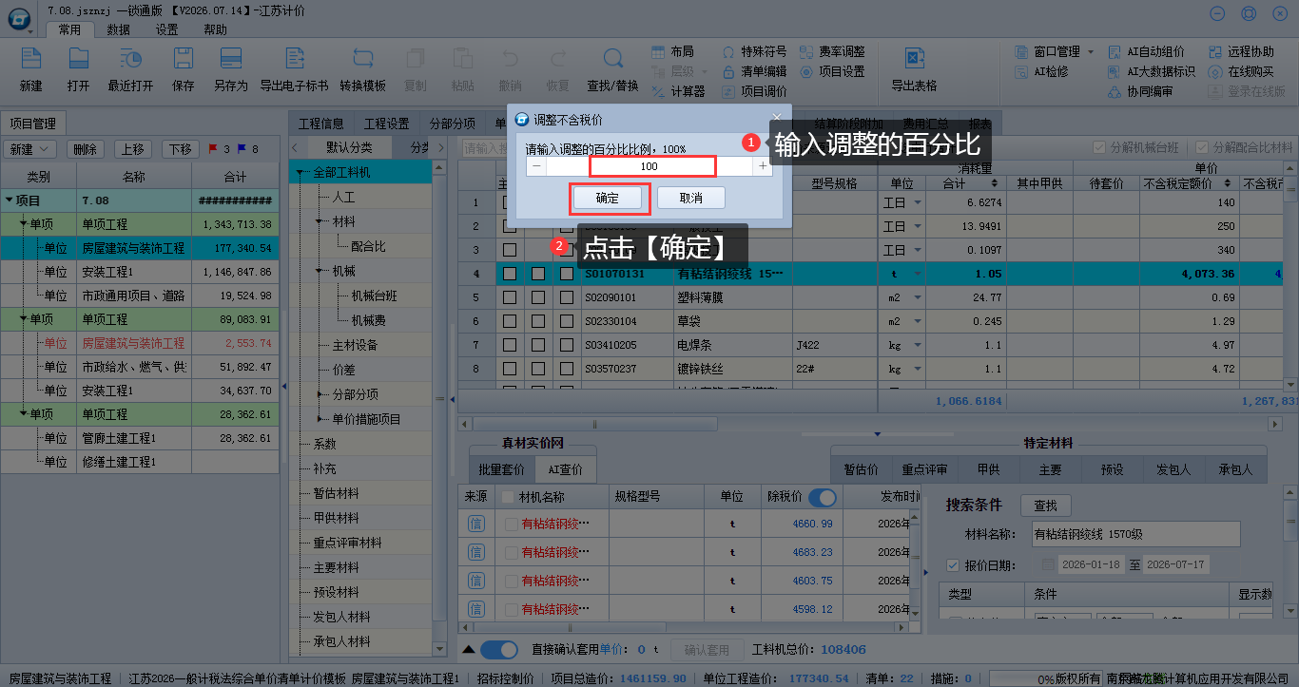1299x687 pixels.
Task: Open 项目设置 project settings
Action: pyautogui.click(x=807, y=71)
